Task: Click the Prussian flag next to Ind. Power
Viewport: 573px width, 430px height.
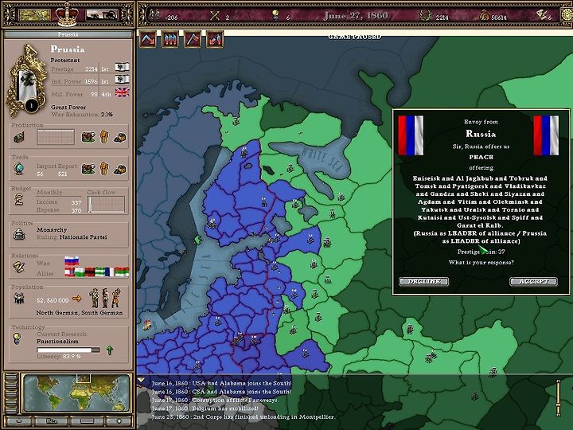Action: coord(122,80)
